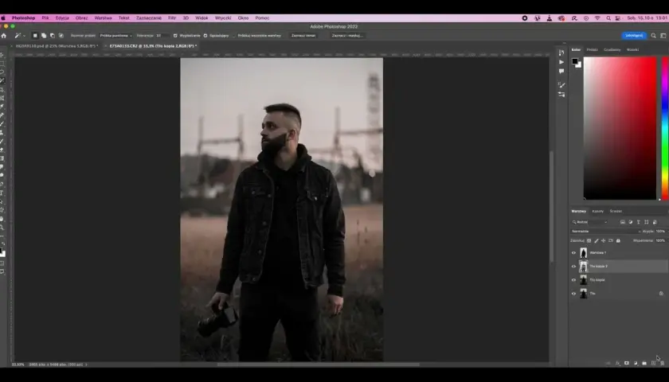Click the Tolerancja value field
The width and height of the screenshot is (669, 382).
[x=162, y=36]
